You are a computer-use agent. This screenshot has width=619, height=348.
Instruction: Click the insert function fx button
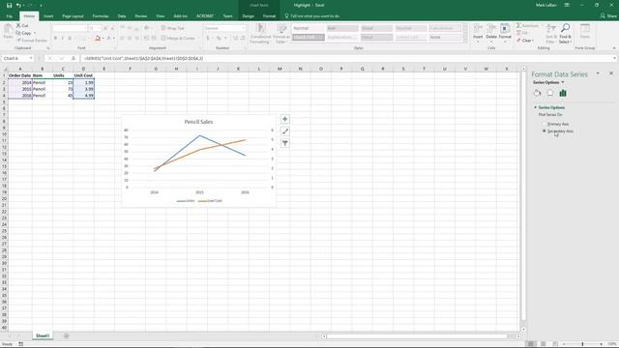(x=74, y=58)
